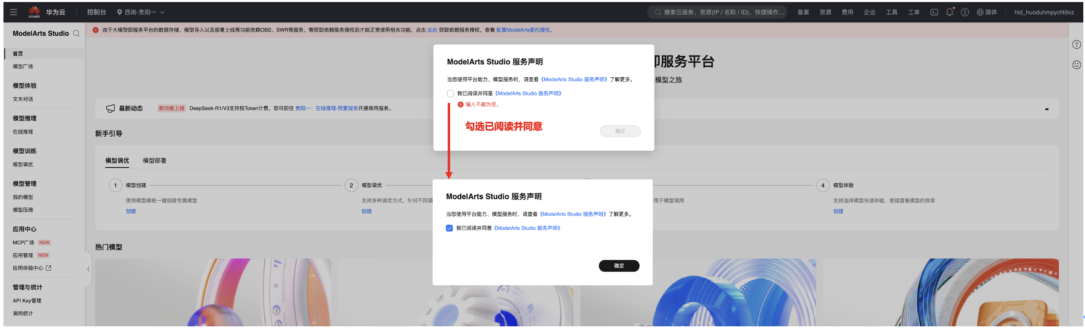Focus the top search services field

tap(717, 12)
